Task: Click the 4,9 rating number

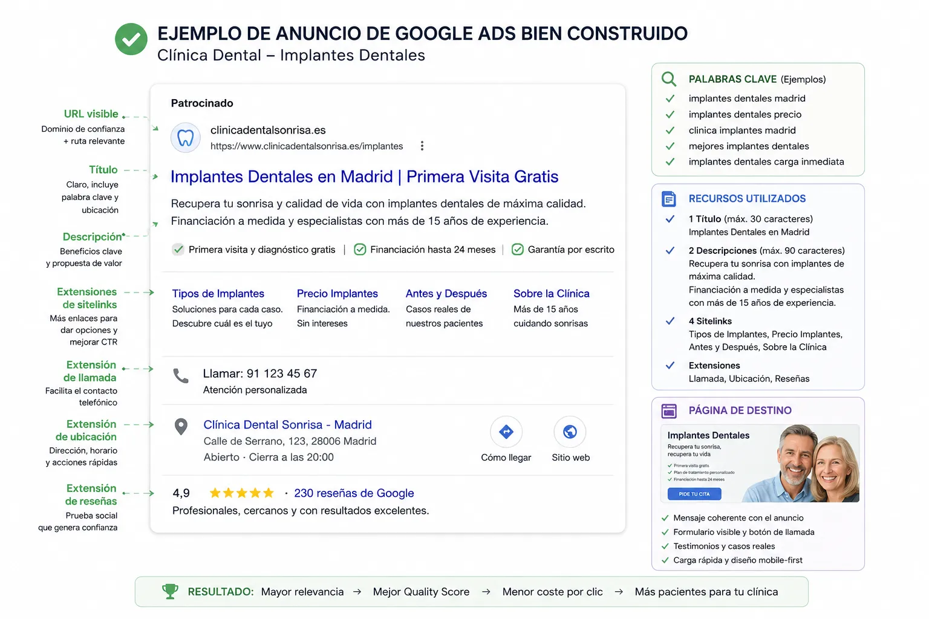Action: (181, 493)
